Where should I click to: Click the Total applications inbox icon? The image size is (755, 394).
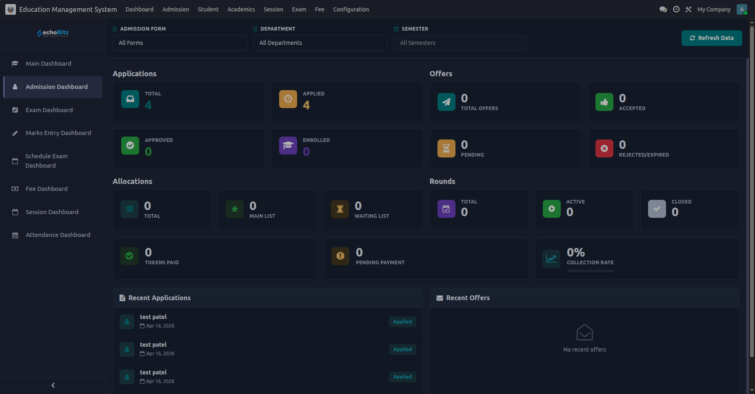pos(130,99)
